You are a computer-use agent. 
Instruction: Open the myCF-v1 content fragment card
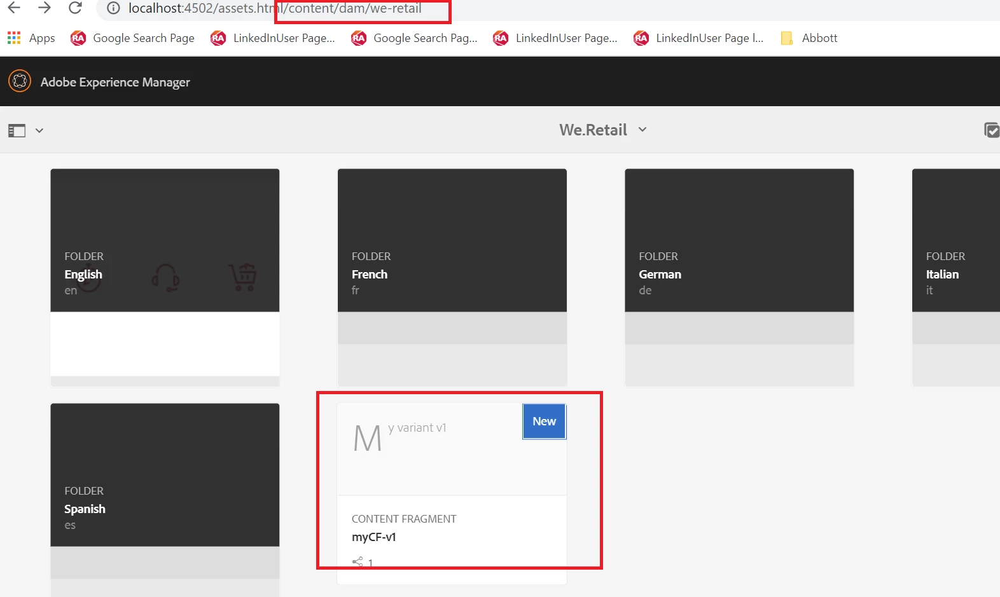[452, 493]
